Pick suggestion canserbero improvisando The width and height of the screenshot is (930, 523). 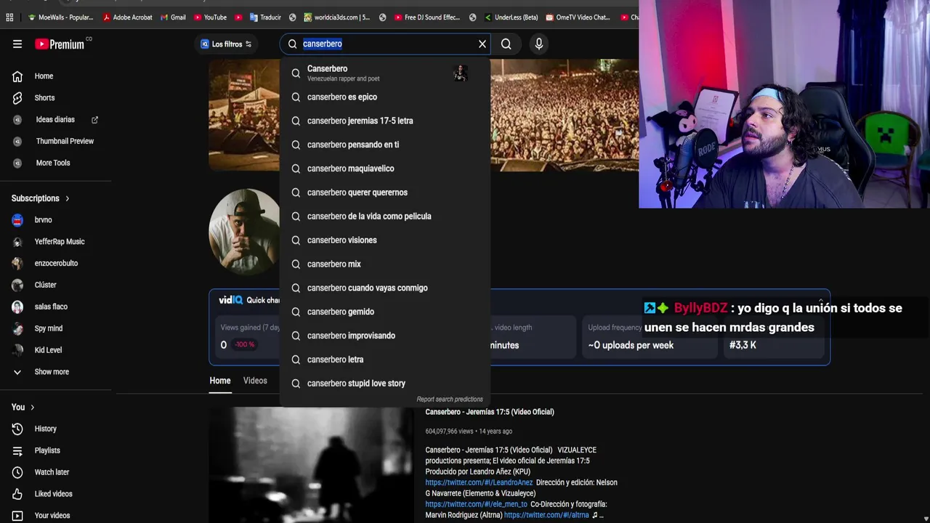tap(385, 336)
